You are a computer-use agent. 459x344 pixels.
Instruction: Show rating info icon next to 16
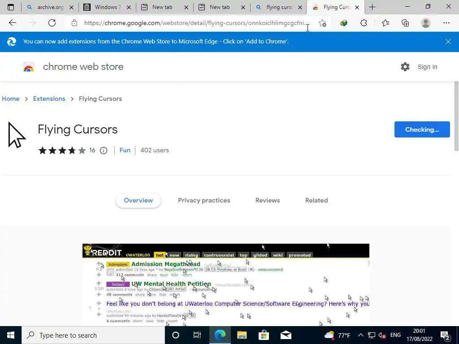[x=104, y=150]
